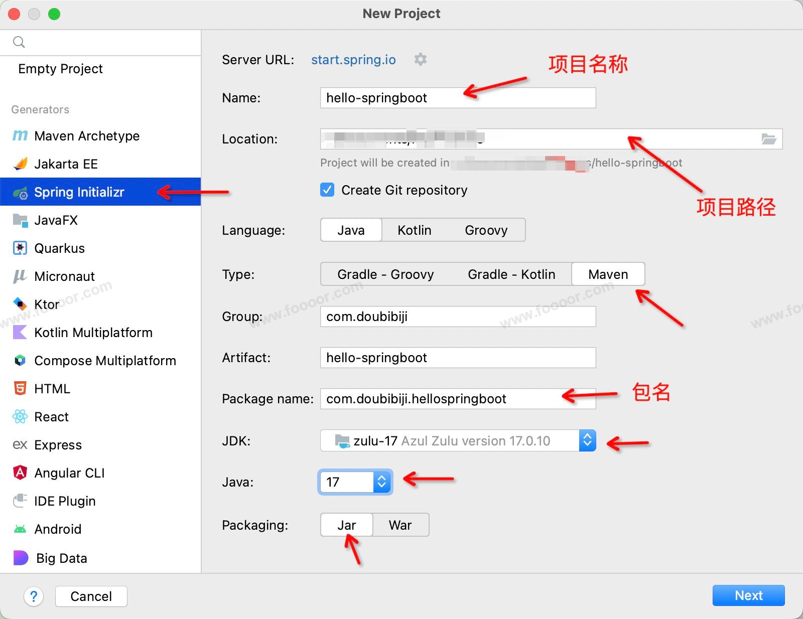Switch packaging to War
The width and height of the screenshot is (803, 619).
pyautogui.click(x=400, y=525)
